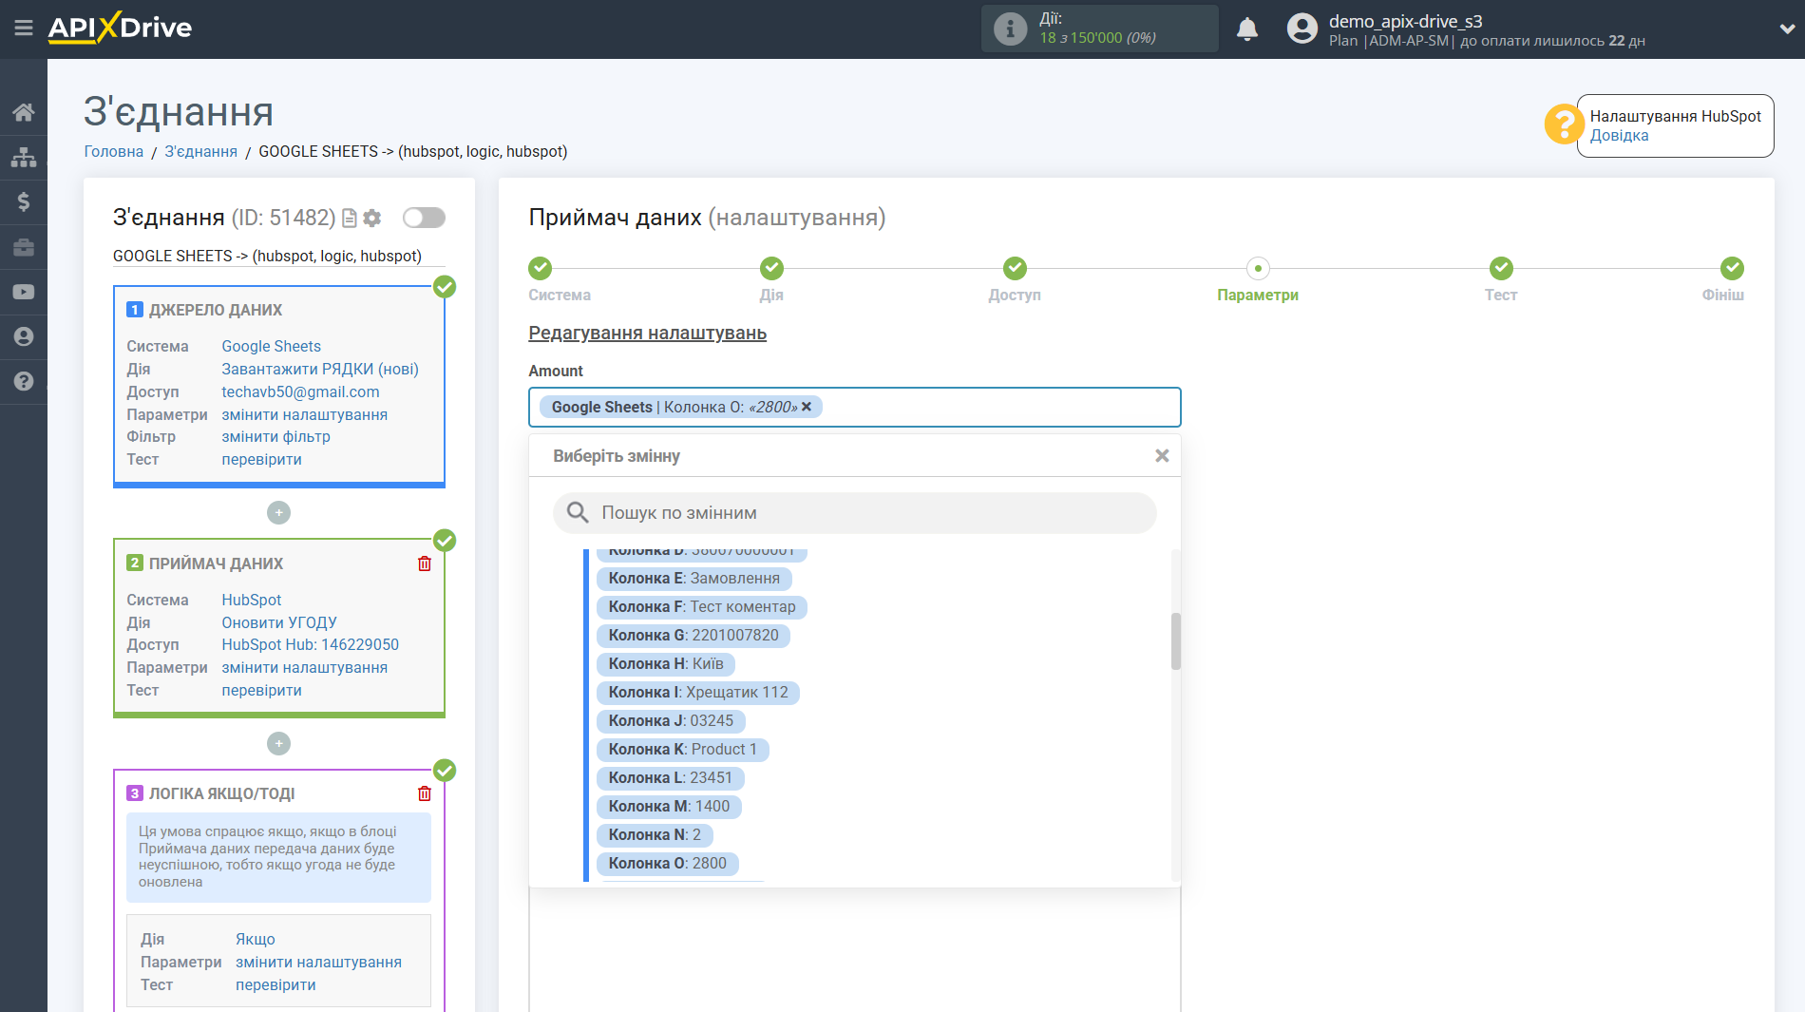The image size is (1805, 1012).
Task: Click the yellow HubSpot help question icon
Action: (1563, 124)
